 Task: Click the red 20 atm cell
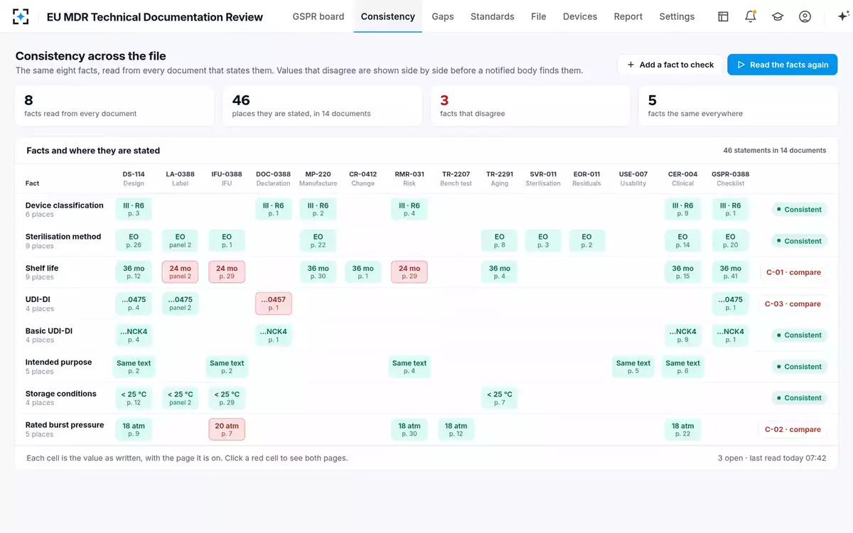tap(227, 429)
